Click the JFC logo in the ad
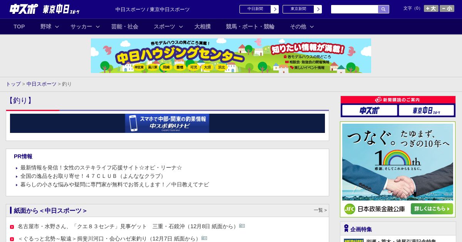 (x=350, y=209)
